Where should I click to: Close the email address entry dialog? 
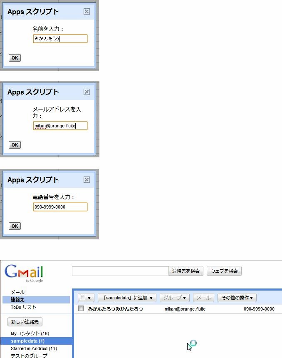(x=87, y=92)
